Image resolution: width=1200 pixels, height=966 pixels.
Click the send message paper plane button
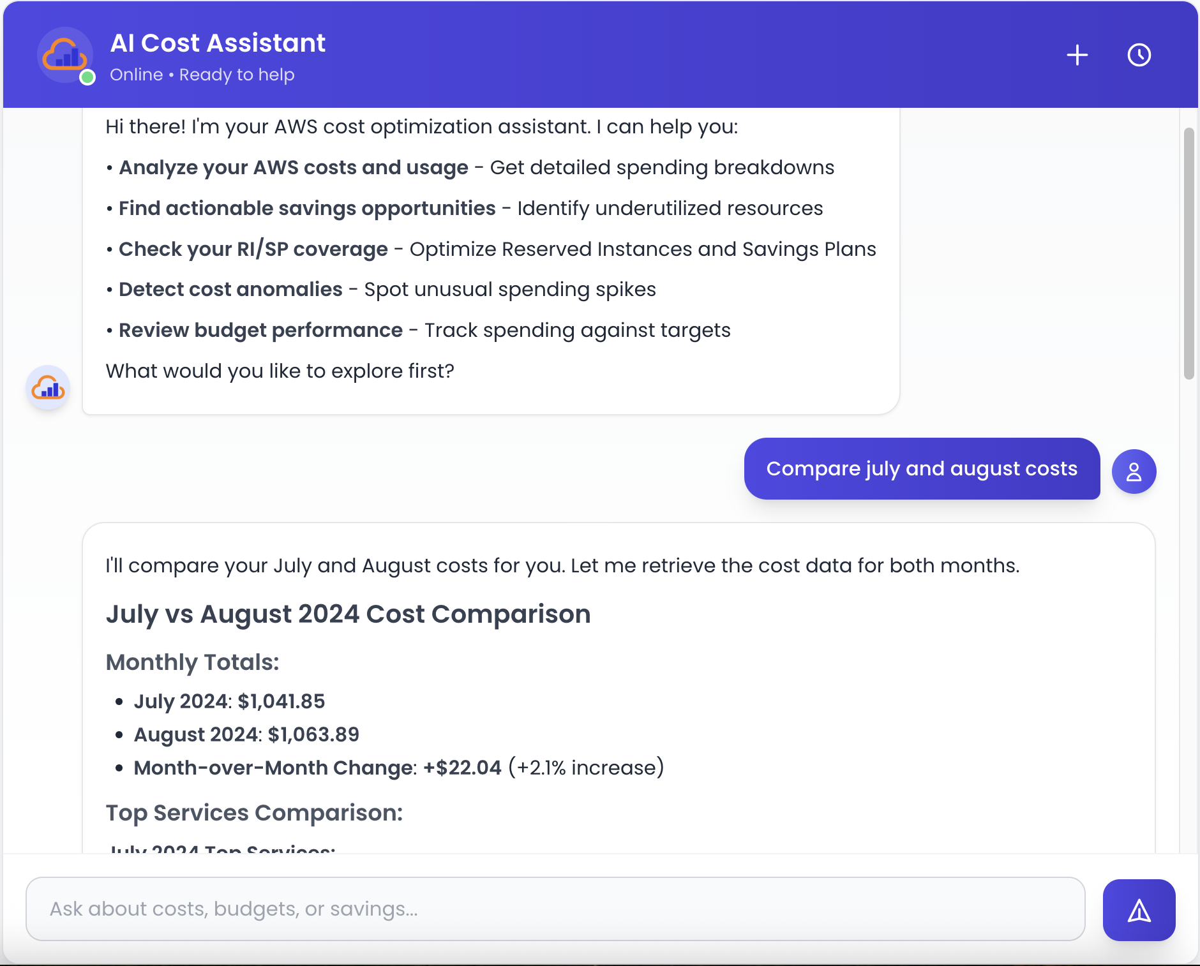coord(1139,910)
